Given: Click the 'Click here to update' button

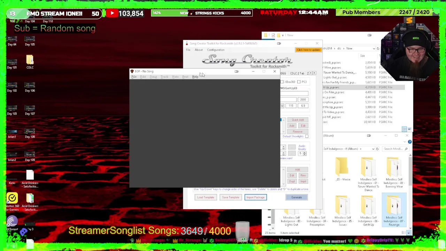Looking at the screenshot, I should coord(308,50).
